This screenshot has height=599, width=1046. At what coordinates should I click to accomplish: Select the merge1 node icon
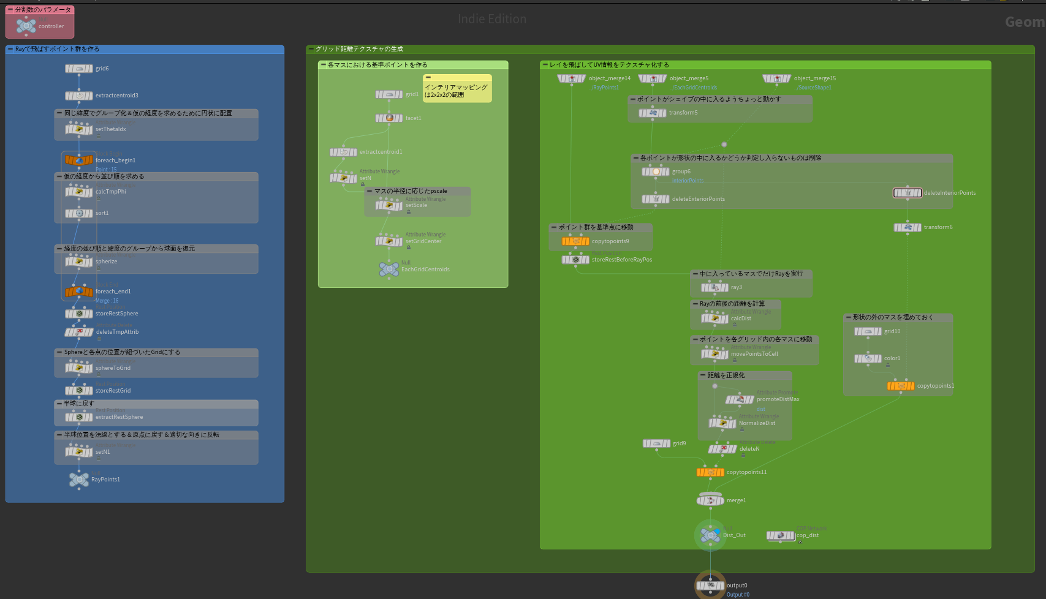pyautogui.click(x=710, y=500)
